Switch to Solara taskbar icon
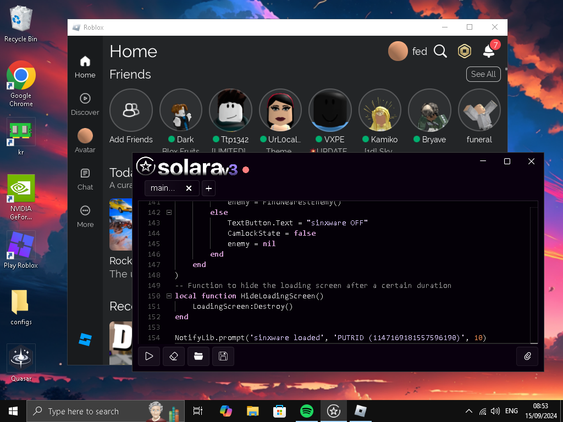Screen dimensions: 563x422 tap(334, 411)
